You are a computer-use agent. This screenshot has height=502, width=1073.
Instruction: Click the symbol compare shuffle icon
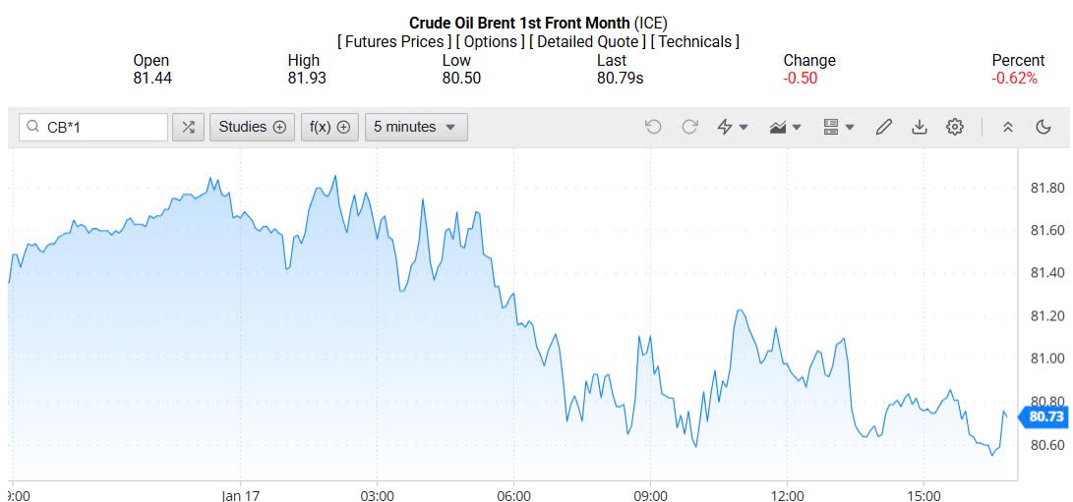(189, 127)
